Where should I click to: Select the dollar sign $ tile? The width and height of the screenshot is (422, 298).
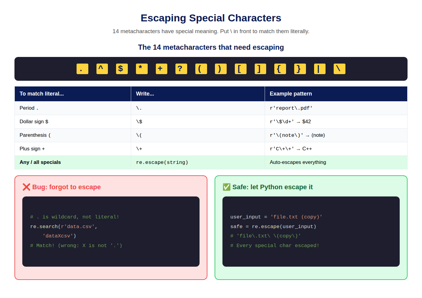click(x=122, y=69)
